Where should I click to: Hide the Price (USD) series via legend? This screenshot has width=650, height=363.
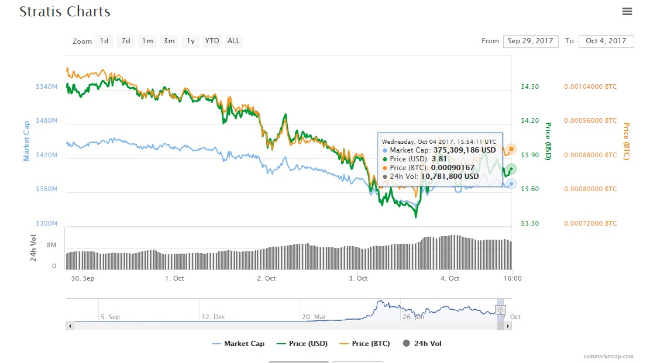(x=302, y=344)
